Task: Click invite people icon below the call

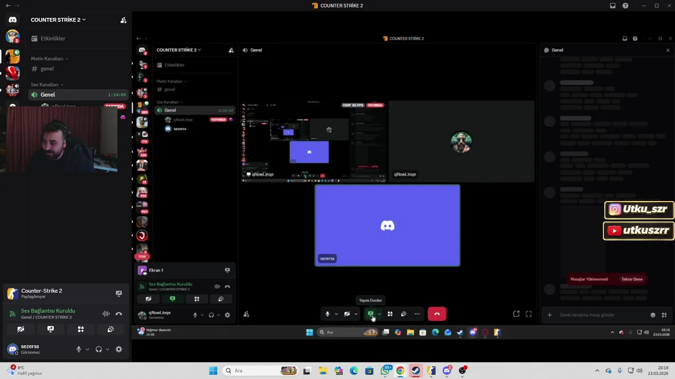Action: point(246,314)
